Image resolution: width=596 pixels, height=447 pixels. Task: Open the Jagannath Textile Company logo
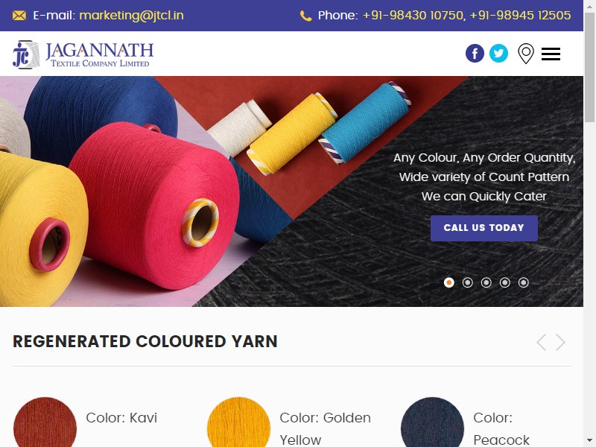(x=83, y=54)
